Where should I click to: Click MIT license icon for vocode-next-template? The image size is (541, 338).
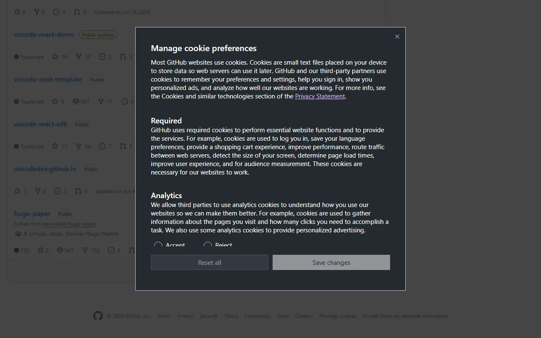click(x=76, y=101)
